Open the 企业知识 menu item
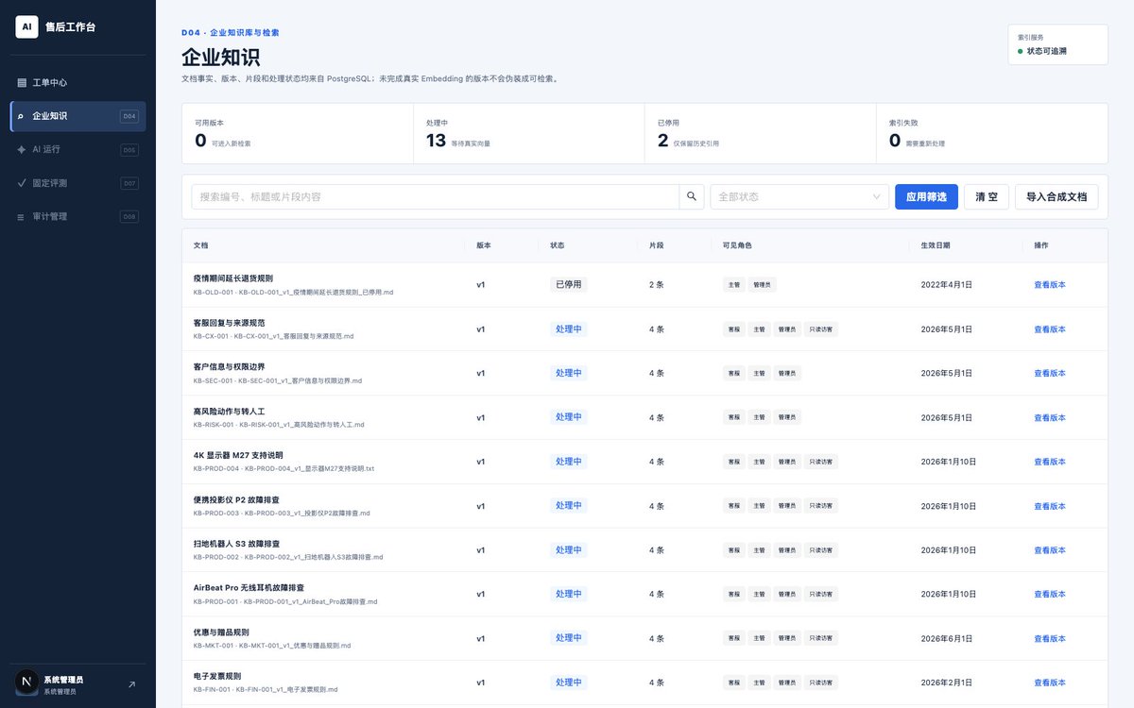The height and width of the screenshot is (708, 1134). click(x=77, y=116)
